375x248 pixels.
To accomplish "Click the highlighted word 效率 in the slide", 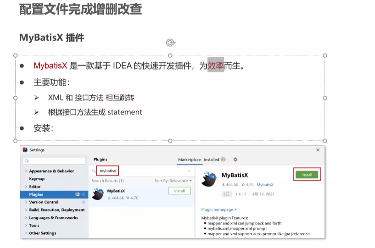I will point(216,65).
